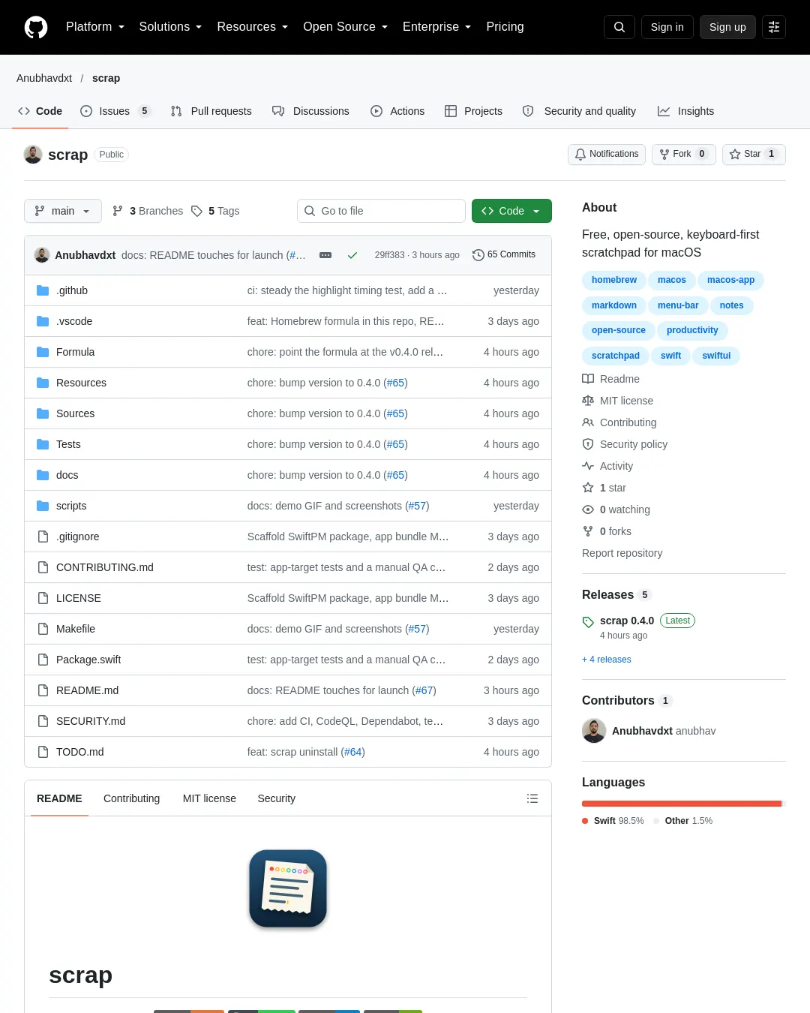Open the Open Source dropdown menu

[x=346, y=27]
